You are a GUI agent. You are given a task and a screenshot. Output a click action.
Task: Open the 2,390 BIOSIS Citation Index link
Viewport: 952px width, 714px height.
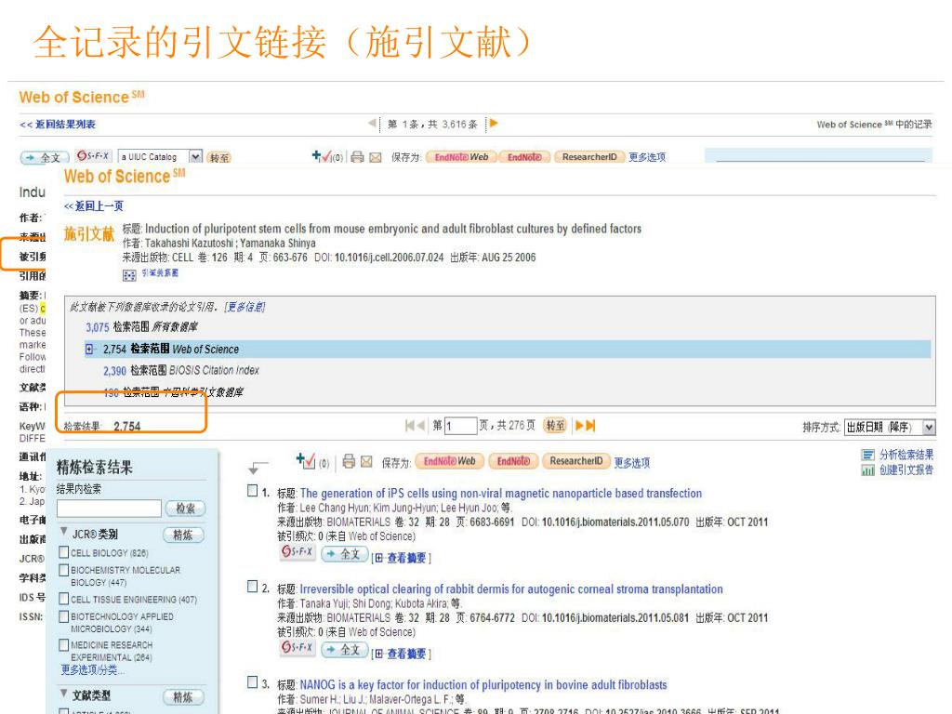114,371
